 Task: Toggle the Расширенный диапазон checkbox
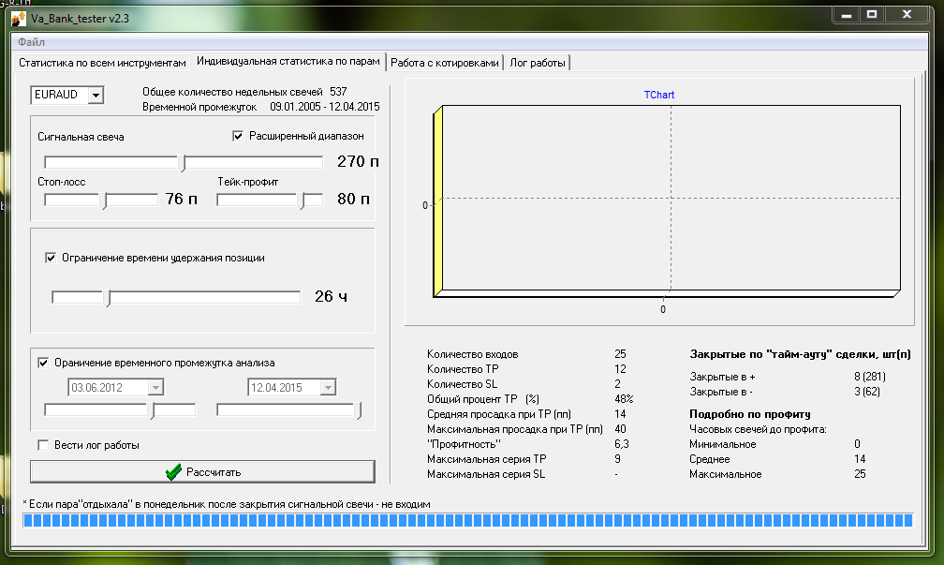[x=238, y=136]
